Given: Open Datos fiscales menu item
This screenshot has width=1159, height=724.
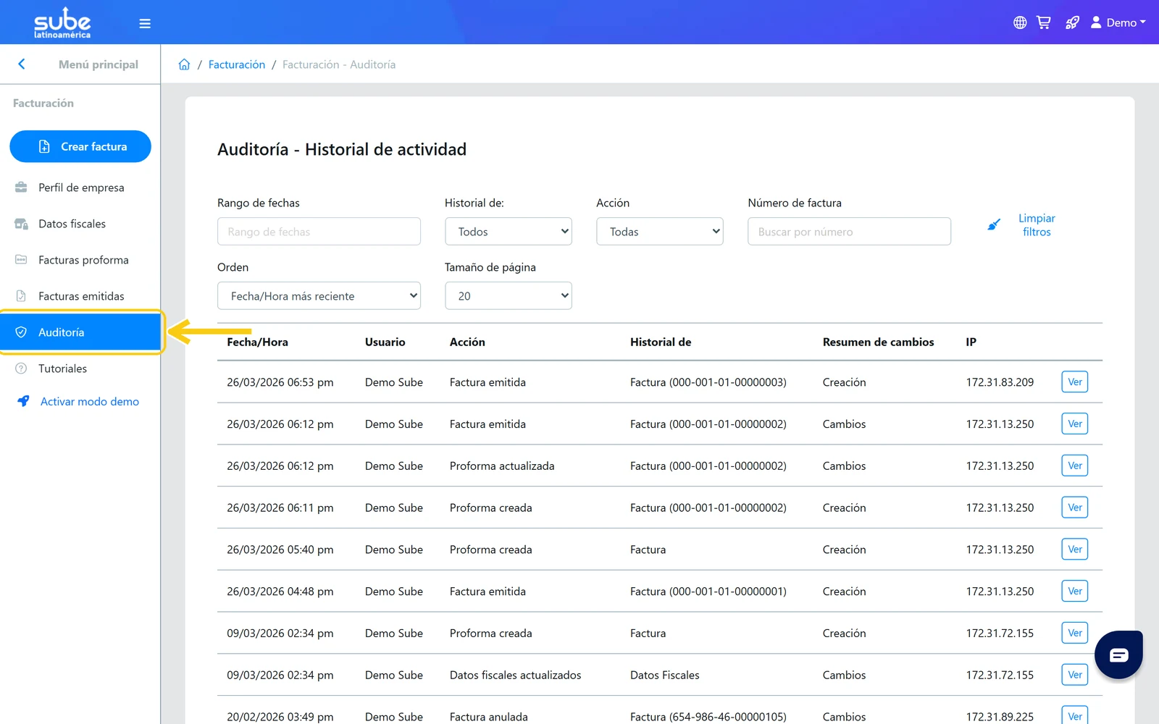Looking at the screenshot, I should pos(80,224).
